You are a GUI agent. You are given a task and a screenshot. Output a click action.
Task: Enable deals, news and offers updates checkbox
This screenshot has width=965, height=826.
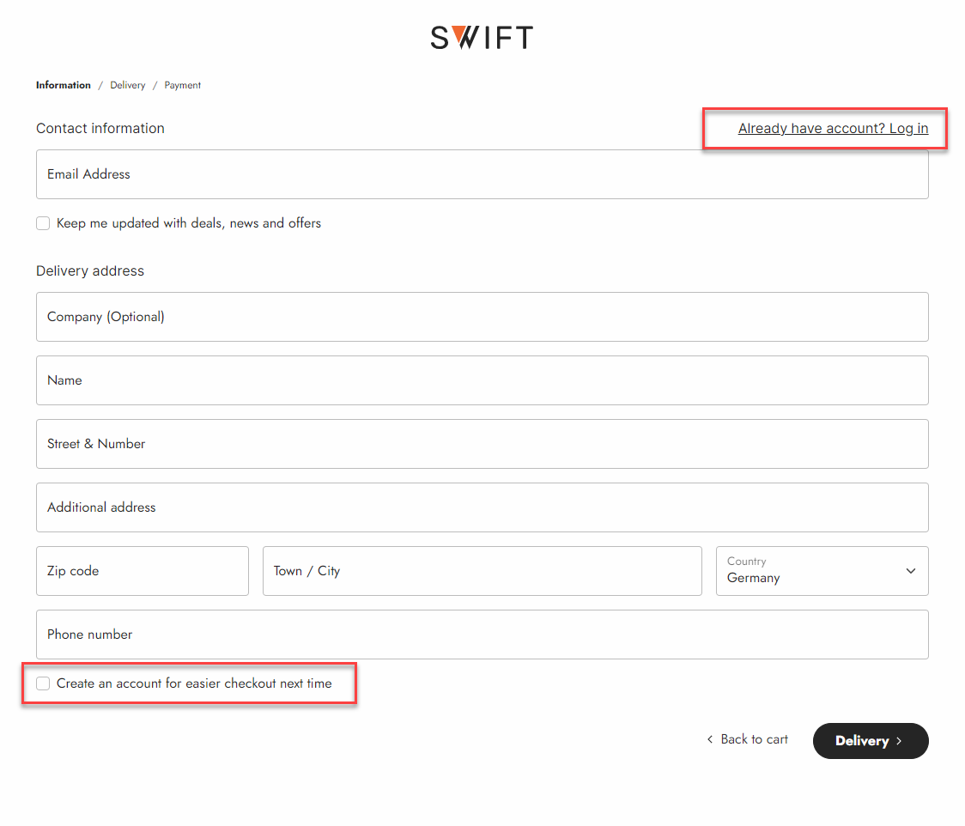click(x=43, y=223)
